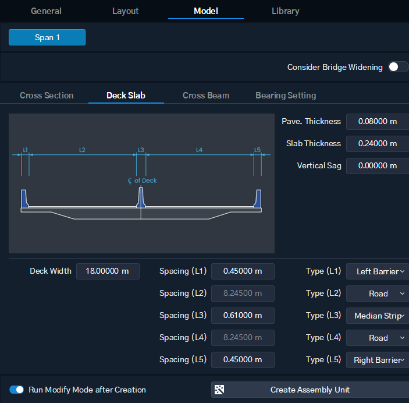
Task: Open the Type (L1) Left Barrier dropdown
Action: (378, 271)
